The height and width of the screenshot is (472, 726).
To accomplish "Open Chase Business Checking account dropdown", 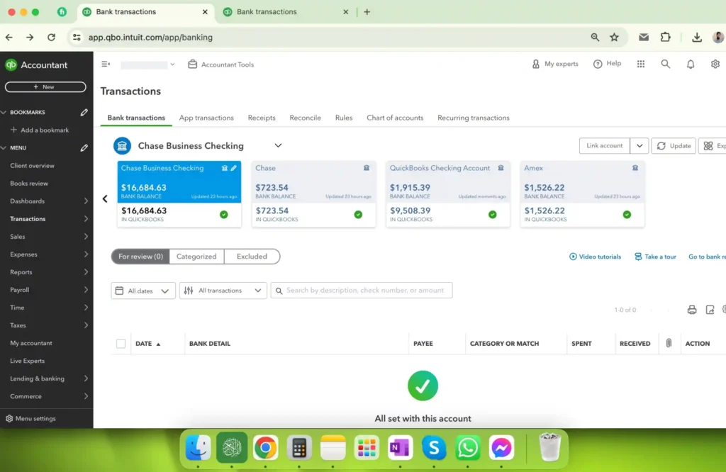I will pyautogui.click(x=278, y=145).
